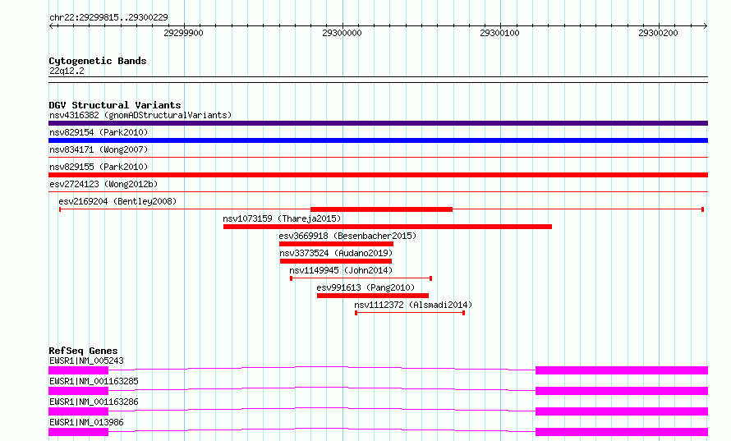This screenshot has height=441, width=731.
Task: Select left exon block of EWSR1|NM_005243
Action: (x=78, y=370)
